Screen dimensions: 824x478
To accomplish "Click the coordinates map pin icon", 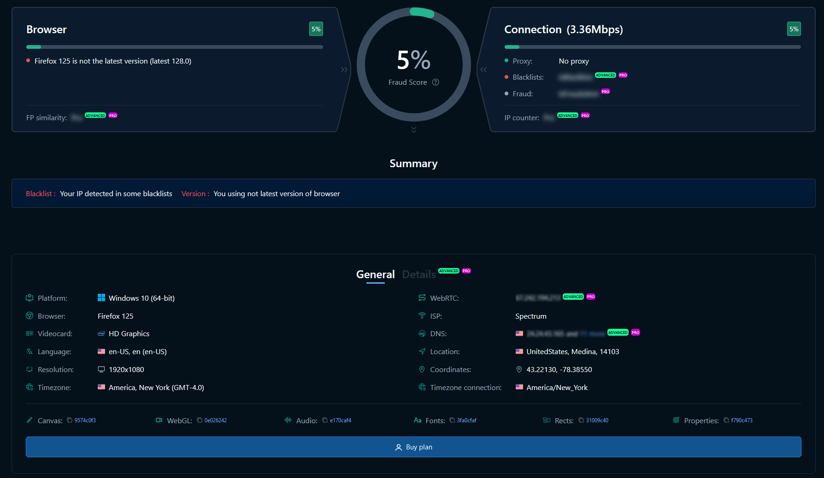I will [x=519, y=369].
